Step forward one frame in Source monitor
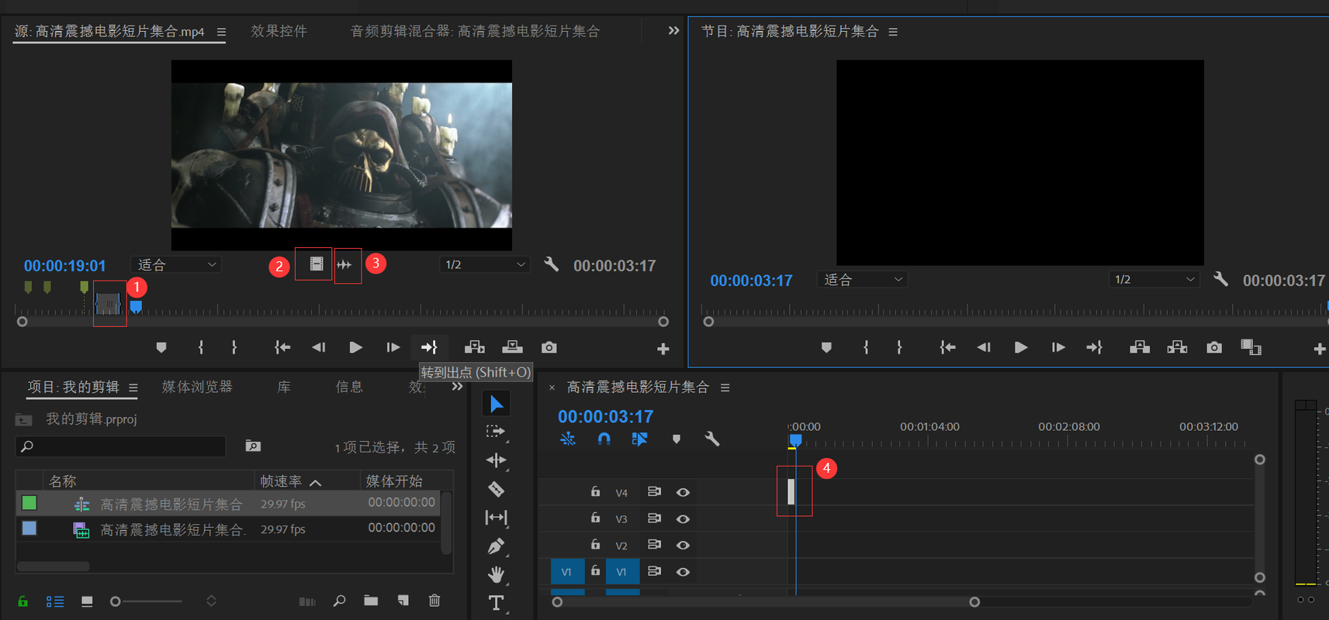This screenshot has width=1329, height=620. click(393, 348)
